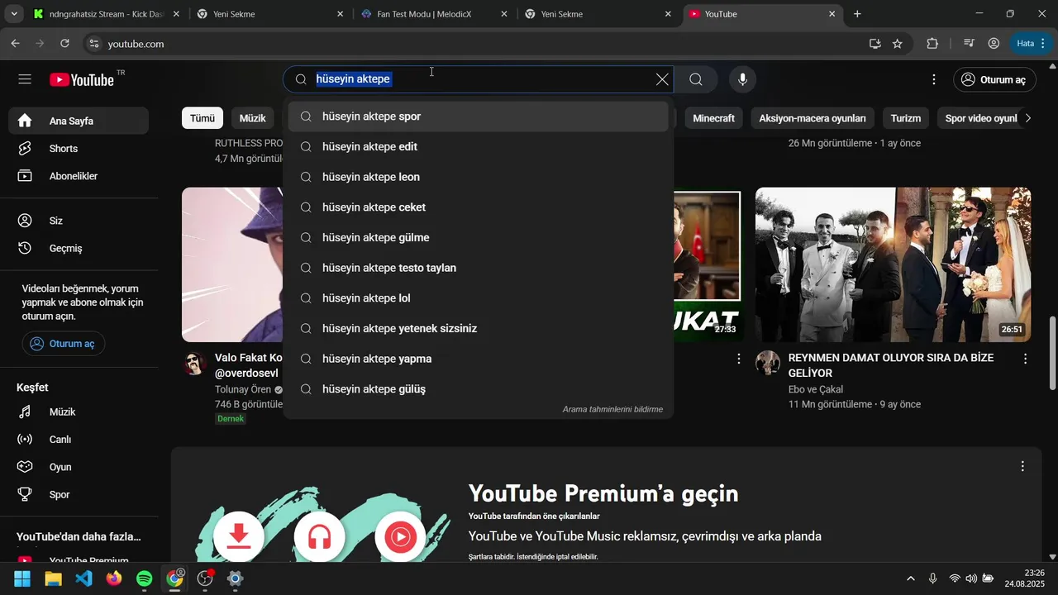Screen dimensions: 1058x595
Task: Click the Hata profile button in Chrome
Action: [x=1026, y=44]
